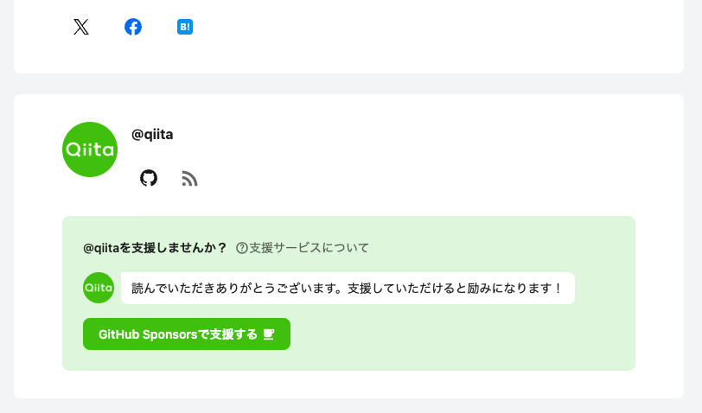This screenshot has height=413, width=702.
Task: Click the GitHub Sponsorsで支援する button
Action: pos(187,334)
